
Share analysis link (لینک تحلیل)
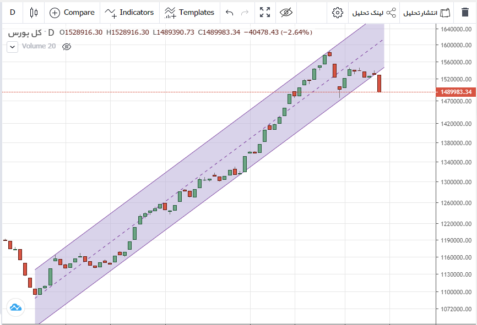pyautogui.click(x=374, y=13)
